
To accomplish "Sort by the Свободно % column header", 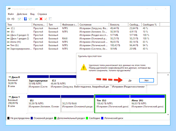I will (150, 25).
